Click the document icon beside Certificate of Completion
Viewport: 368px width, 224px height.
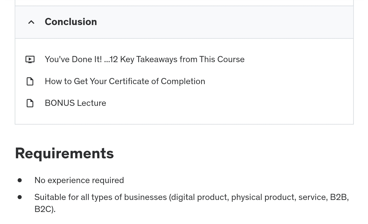tap(30, 81)
